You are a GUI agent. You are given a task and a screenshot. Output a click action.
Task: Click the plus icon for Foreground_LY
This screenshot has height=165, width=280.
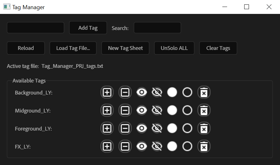(107, 128)
